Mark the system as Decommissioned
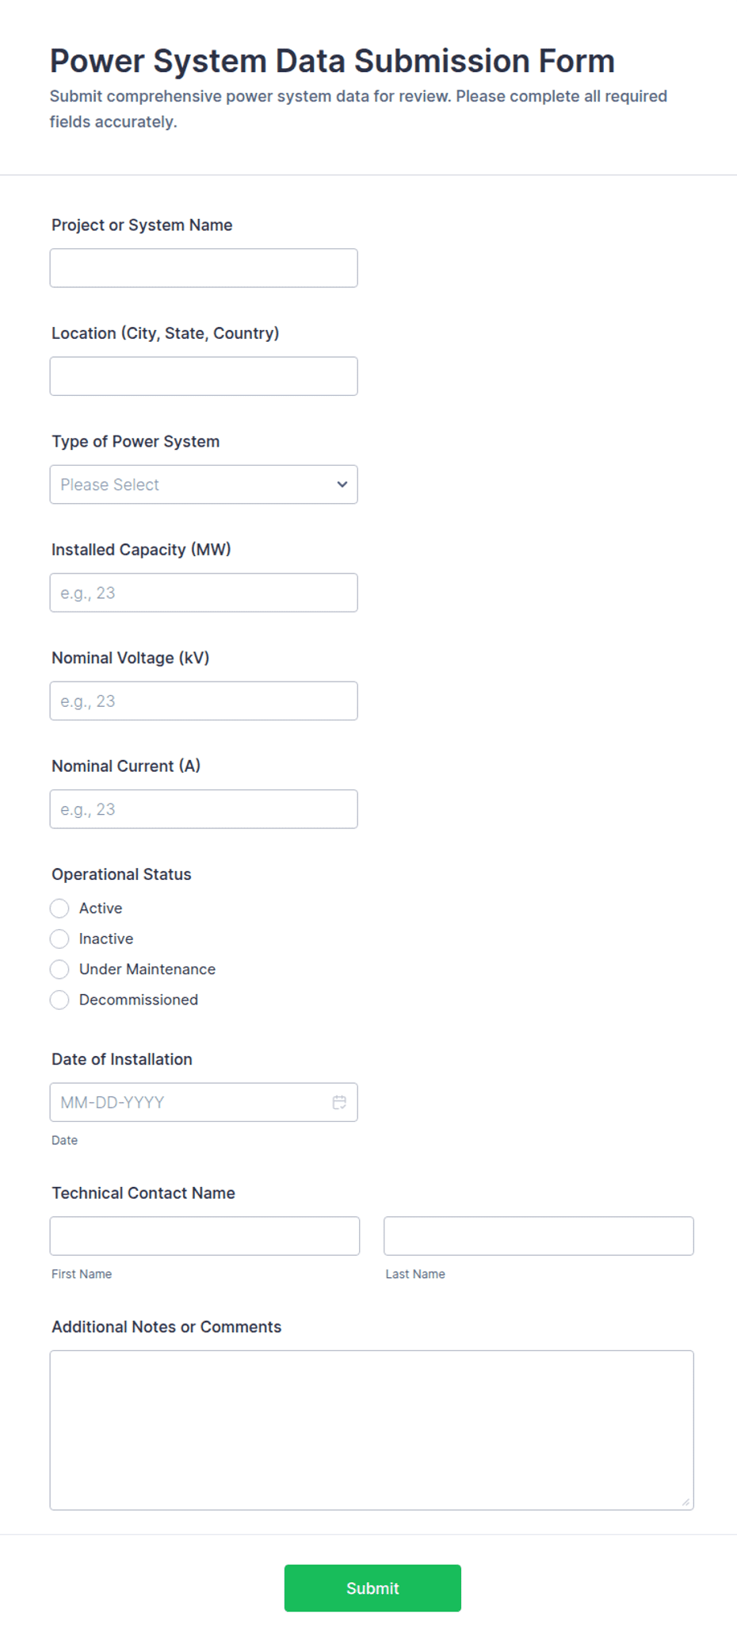This screenshot has width=737, height=1651. point(59,1000)
